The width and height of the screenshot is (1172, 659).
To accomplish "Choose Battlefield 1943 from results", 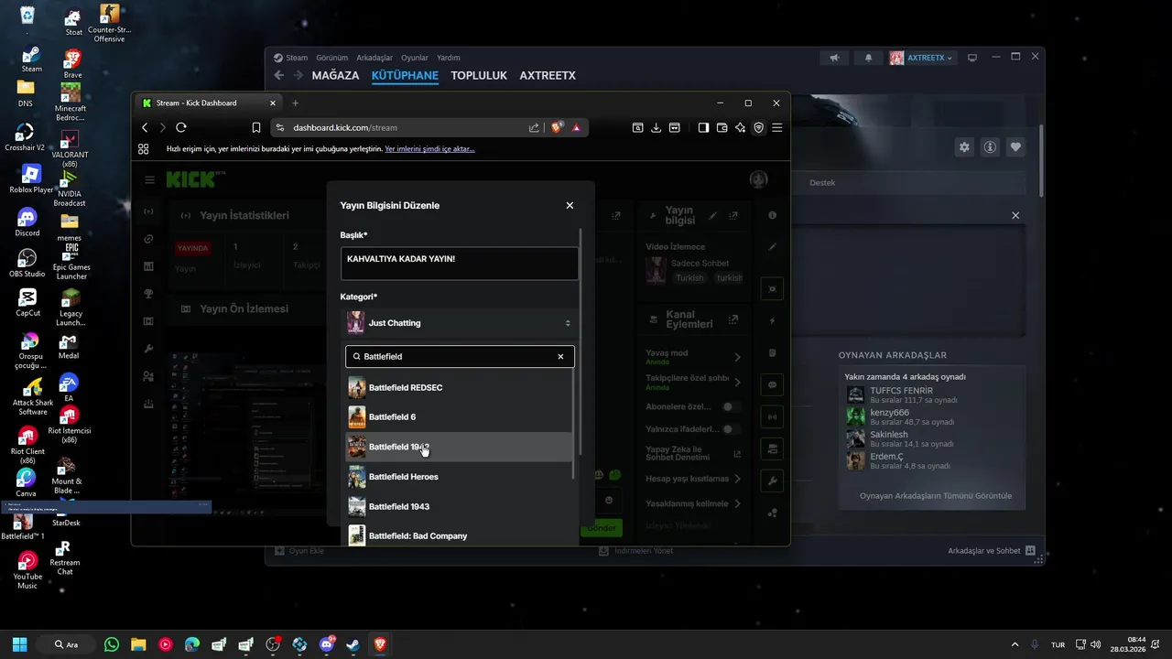I will 460,506.
